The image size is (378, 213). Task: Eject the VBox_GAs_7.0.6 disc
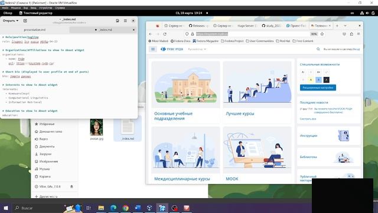(x=71, y=186)
